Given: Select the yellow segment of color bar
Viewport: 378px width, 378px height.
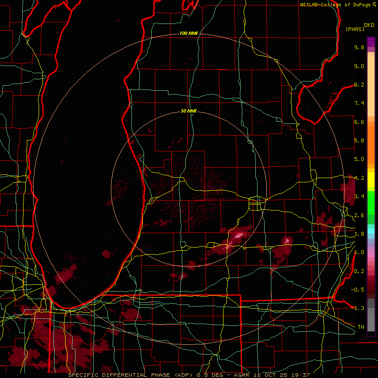Looking at the screenshot, I should [371, 180].
